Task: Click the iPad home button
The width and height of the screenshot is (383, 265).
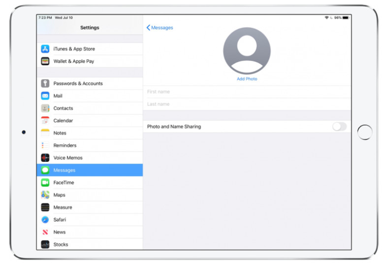Action: [365, 132]
